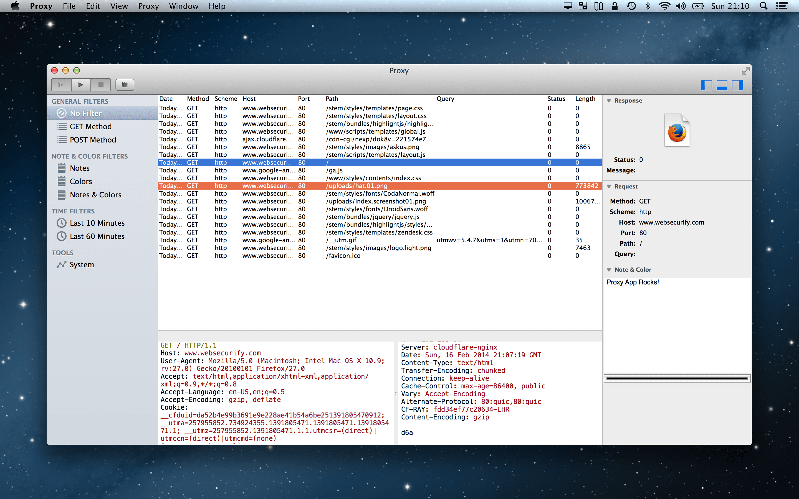Toggle the right inspector panel
799x499 pixels.
737,85
